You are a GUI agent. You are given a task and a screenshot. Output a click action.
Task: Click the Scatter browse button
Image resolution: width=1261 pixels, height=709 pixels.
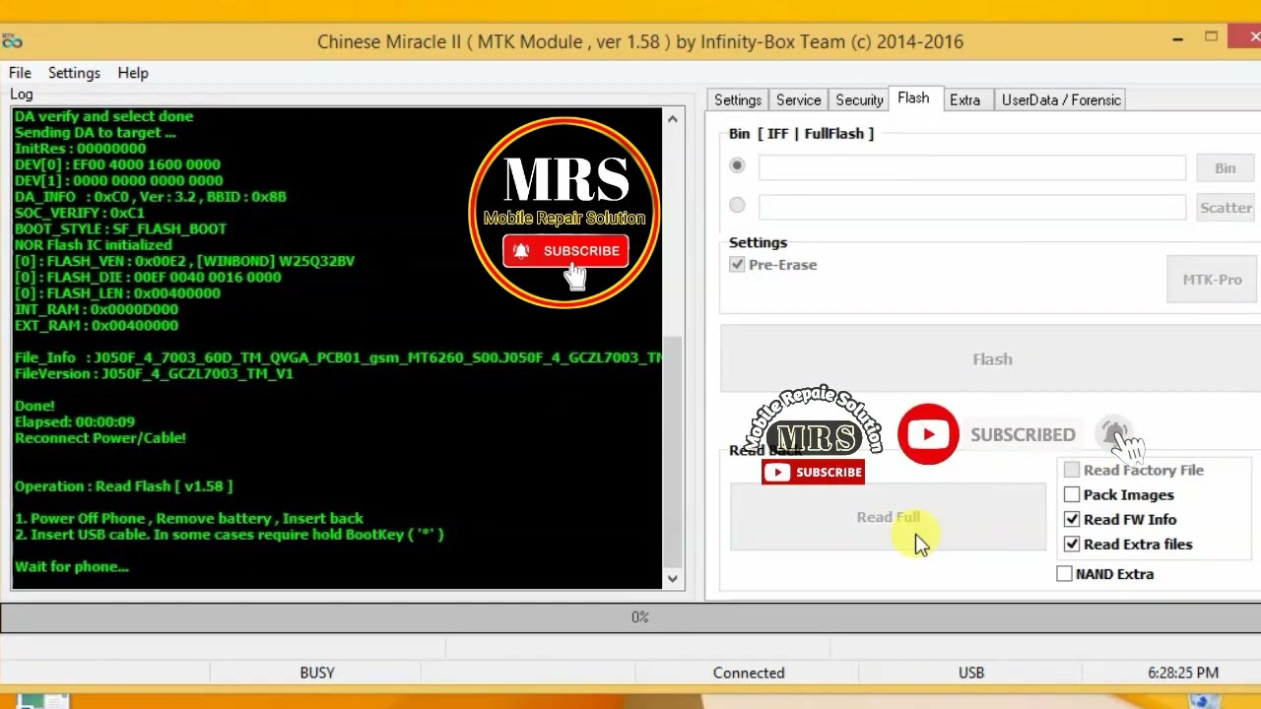pyautogui.click(x=1225, y=208)
